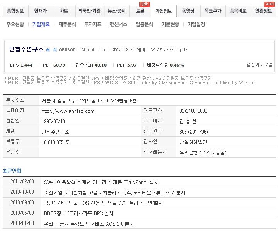The image size is (278, 233).
Task: Click the 지분현황 submenu link
Action: 170,24
